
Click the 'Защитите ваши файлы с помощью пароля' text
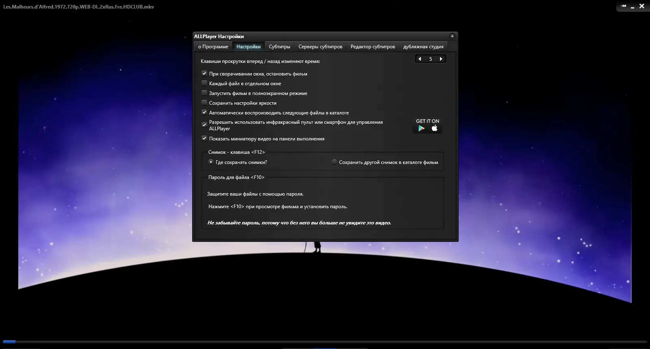[255, 194]
